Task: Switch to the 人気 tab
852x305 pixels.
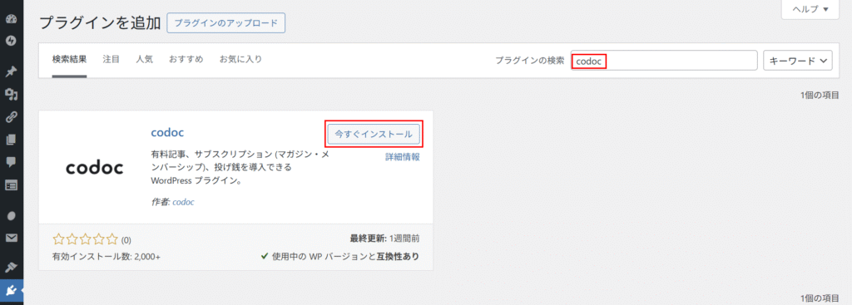Action: point(144,59)
